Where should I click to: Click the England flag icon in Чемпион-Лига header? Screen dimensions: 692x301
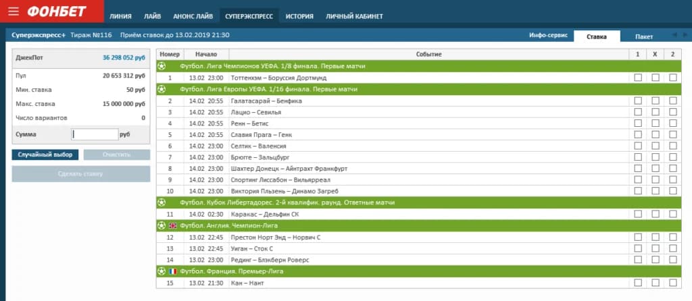click(x=172, y=225)
